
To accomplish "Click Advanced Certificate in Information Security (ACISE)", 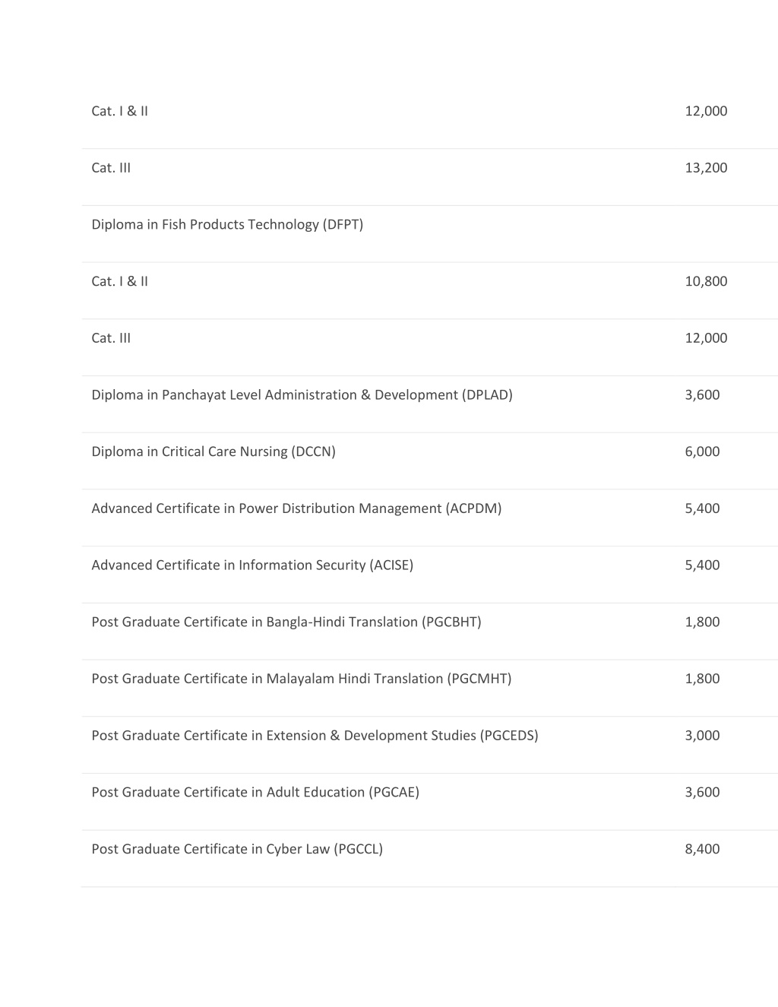I will pos(252,565).
